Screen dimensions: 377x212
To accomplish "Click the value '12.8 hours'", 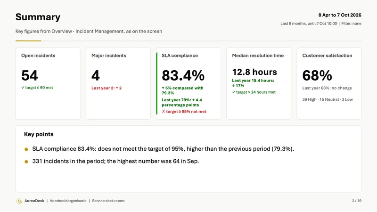I will (x=254, y=72).
